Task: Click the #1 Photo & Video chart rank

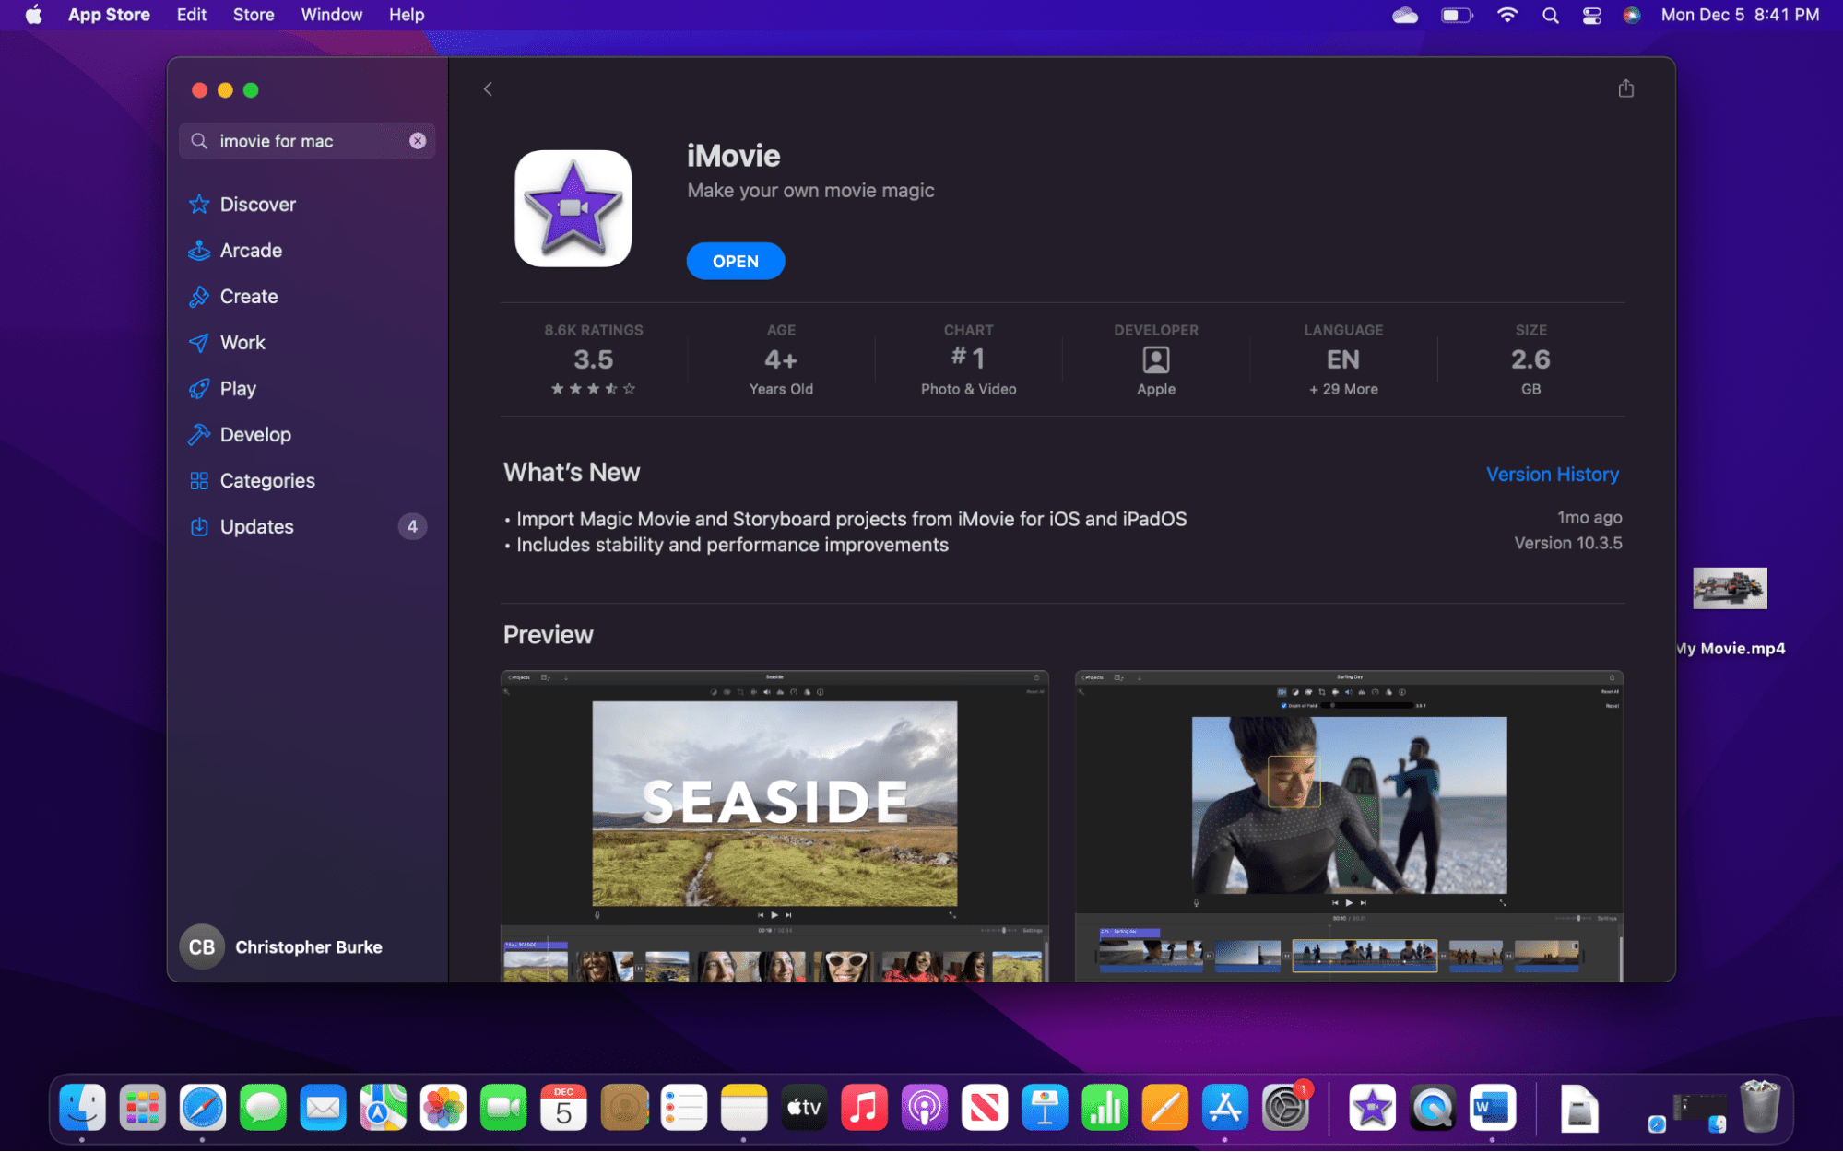Action: click(968, 360)
